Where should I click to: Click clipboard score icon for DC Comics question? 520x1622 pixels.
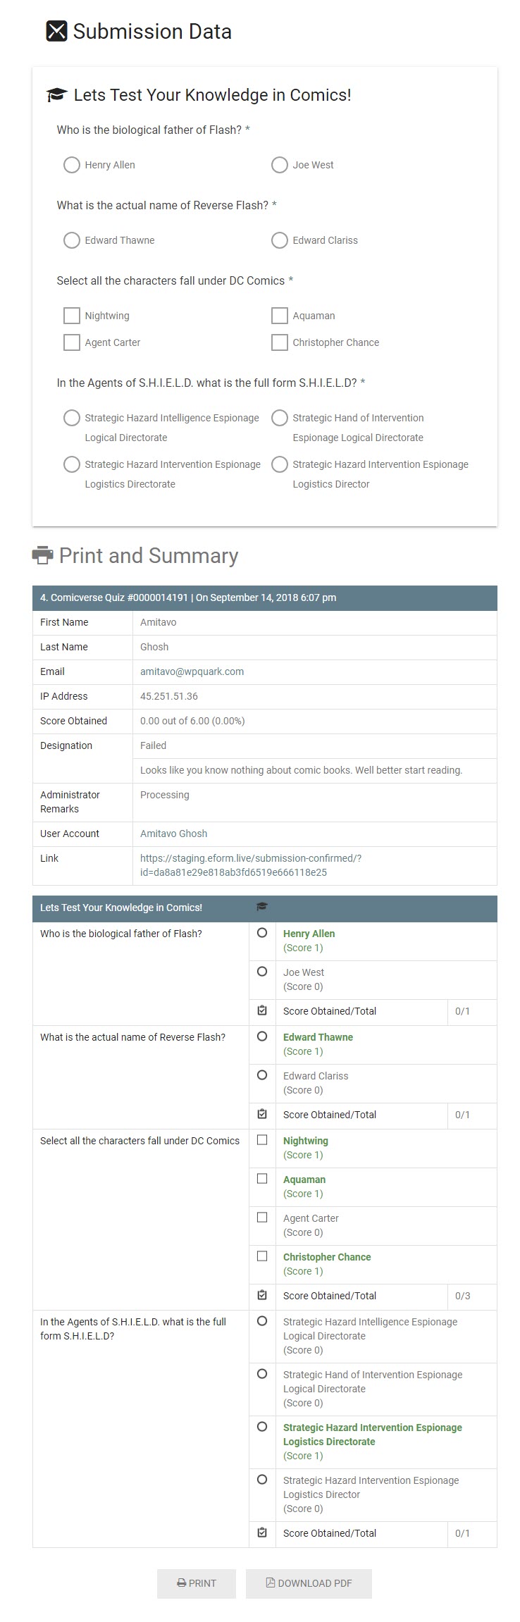tap(262, 1295)
